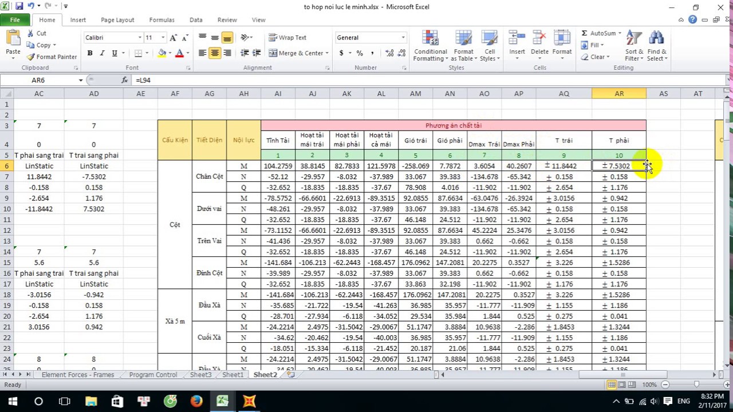Viewport: 733px width, 412px height.
Task: Click the AutoSum button
Action: coord(598,33)
